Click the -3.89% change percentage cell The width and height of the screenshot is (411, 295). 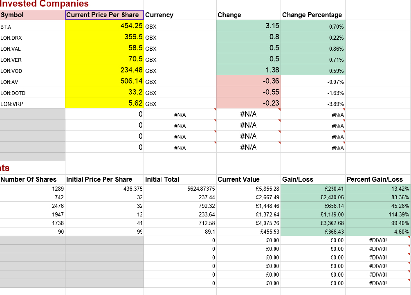tap(313, 104)
